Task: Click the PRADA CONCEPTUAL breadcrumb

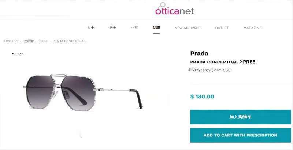Action: [x=69, y=41]
